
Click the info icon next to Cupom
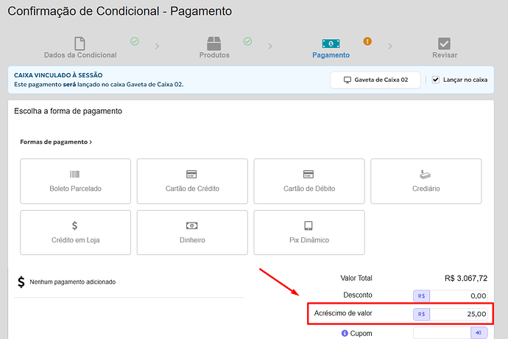[x=345, y=333]
